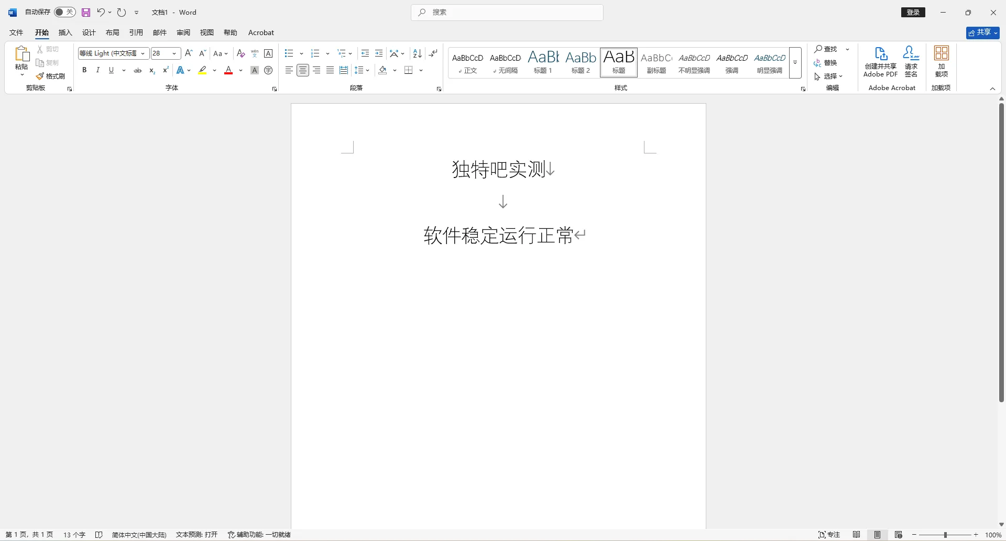Switch to the Acrobat ribbon tab

click(x=261, y=32)
